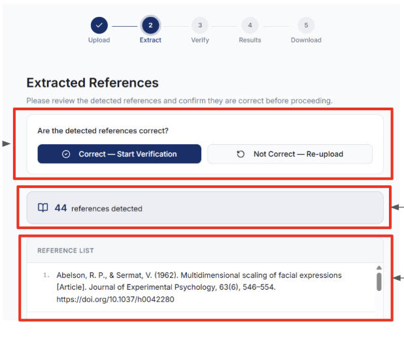Image resolution: width=404 pixels, height=338 pixels.
Task: Click the Results step label
Action: (x=250, y=40)
